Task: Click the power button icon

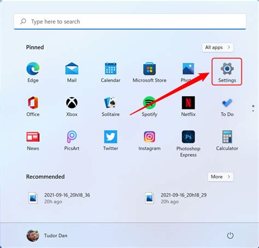Action: [230, 235]
